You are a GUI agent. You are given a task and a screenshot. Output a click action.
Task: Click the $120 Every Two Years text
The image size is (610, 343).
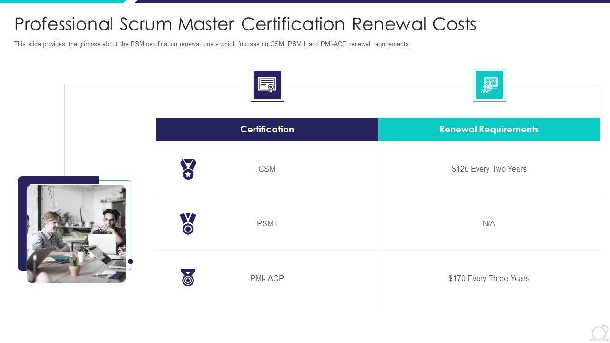489,169
